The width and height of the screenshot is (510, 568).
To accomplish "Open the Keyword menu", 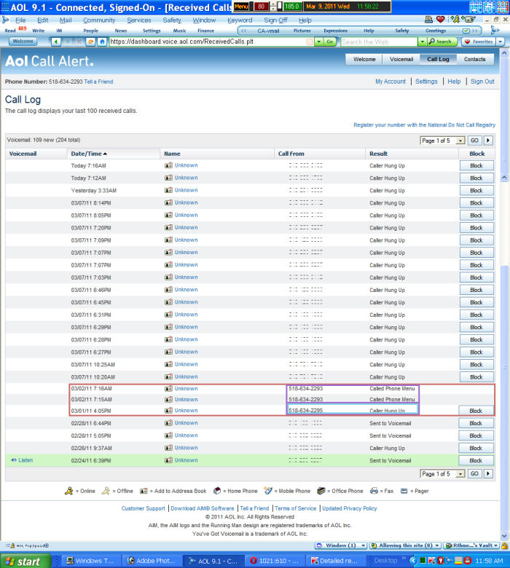I will (x=240, y=20).
